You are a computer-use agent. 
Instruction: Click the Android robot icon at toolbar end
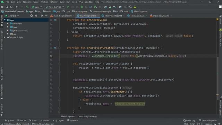tap(135, 7)
